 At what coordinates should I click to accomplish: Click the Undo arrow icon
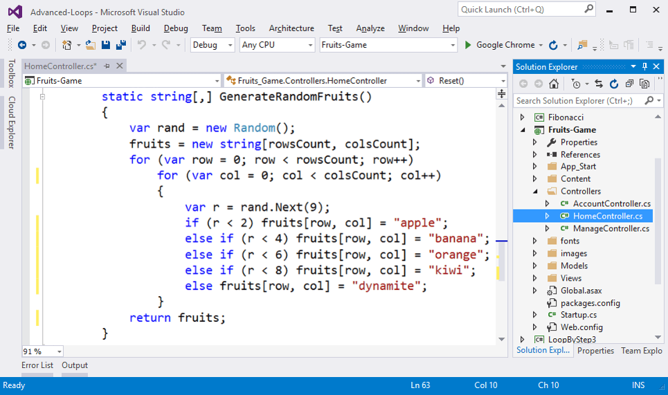(x=142, y=45)
